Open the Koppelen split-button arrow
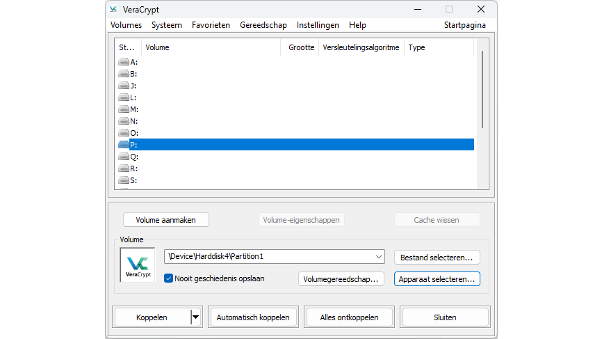The height and width of the screenshot is (339, 602). click(x=196, y=317)
